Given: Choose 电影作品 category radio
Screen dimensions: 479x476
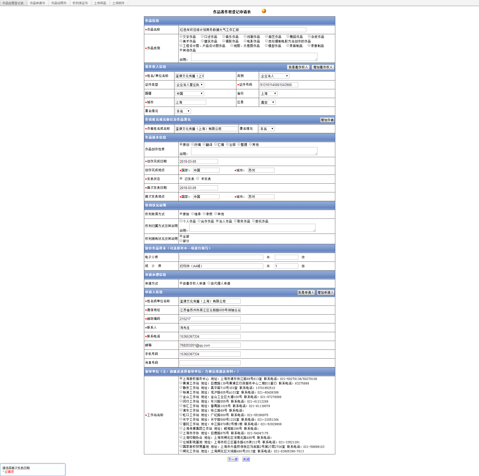Looking at the screenshot, I should tap(245, 41).
